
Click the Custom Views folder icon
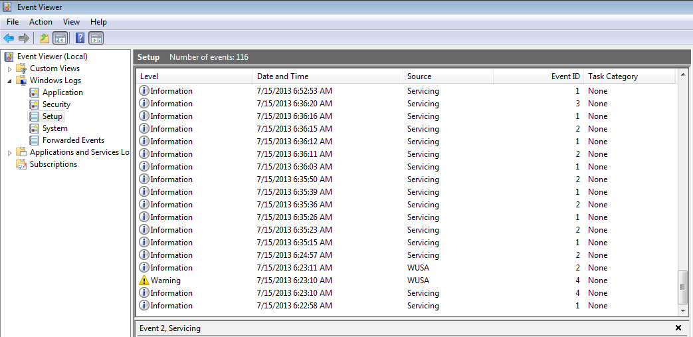tap(21, 68)
